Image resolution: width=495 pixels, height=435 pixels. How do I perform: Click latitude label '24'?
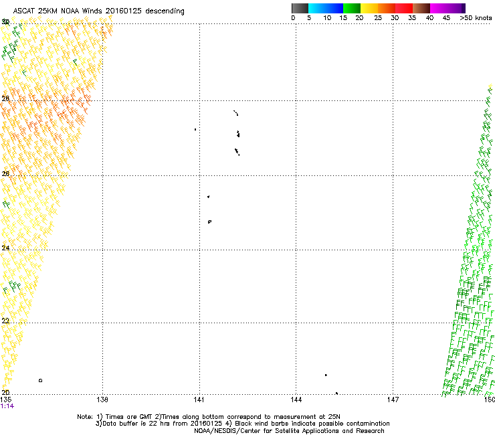[5, 248]
